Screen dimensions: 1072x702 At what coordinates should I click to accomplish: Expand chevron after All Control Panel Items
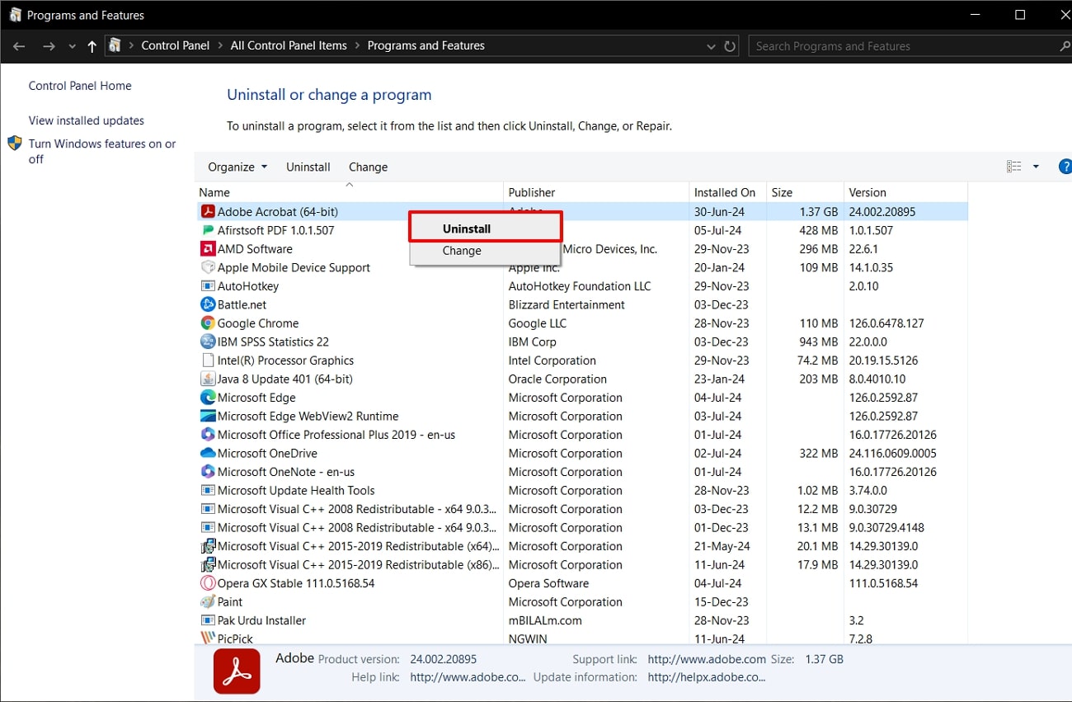click(357, 46)
